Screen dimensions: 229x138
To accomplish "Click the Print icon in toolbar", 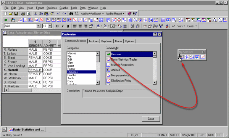I will (x=23, y=14).
